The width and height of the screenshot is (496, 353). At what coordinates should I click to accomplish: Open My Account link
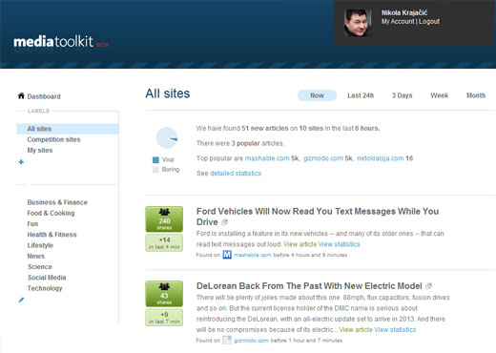(398, 21)
